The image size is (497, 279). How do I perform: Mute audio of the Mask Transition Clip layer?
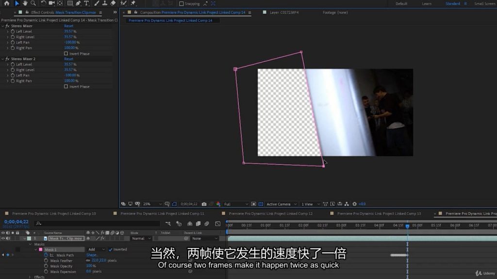click(8, 238)
